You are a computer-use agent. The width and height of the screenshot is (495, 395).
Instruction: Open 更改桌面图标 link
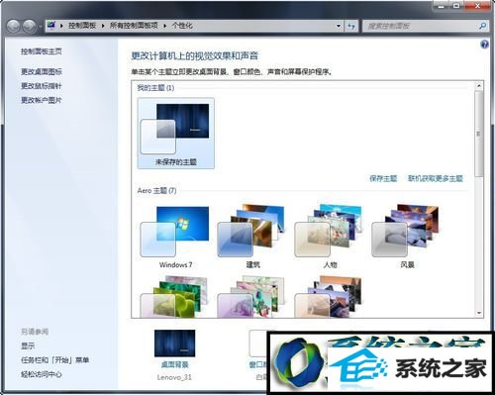coord(42,71)
